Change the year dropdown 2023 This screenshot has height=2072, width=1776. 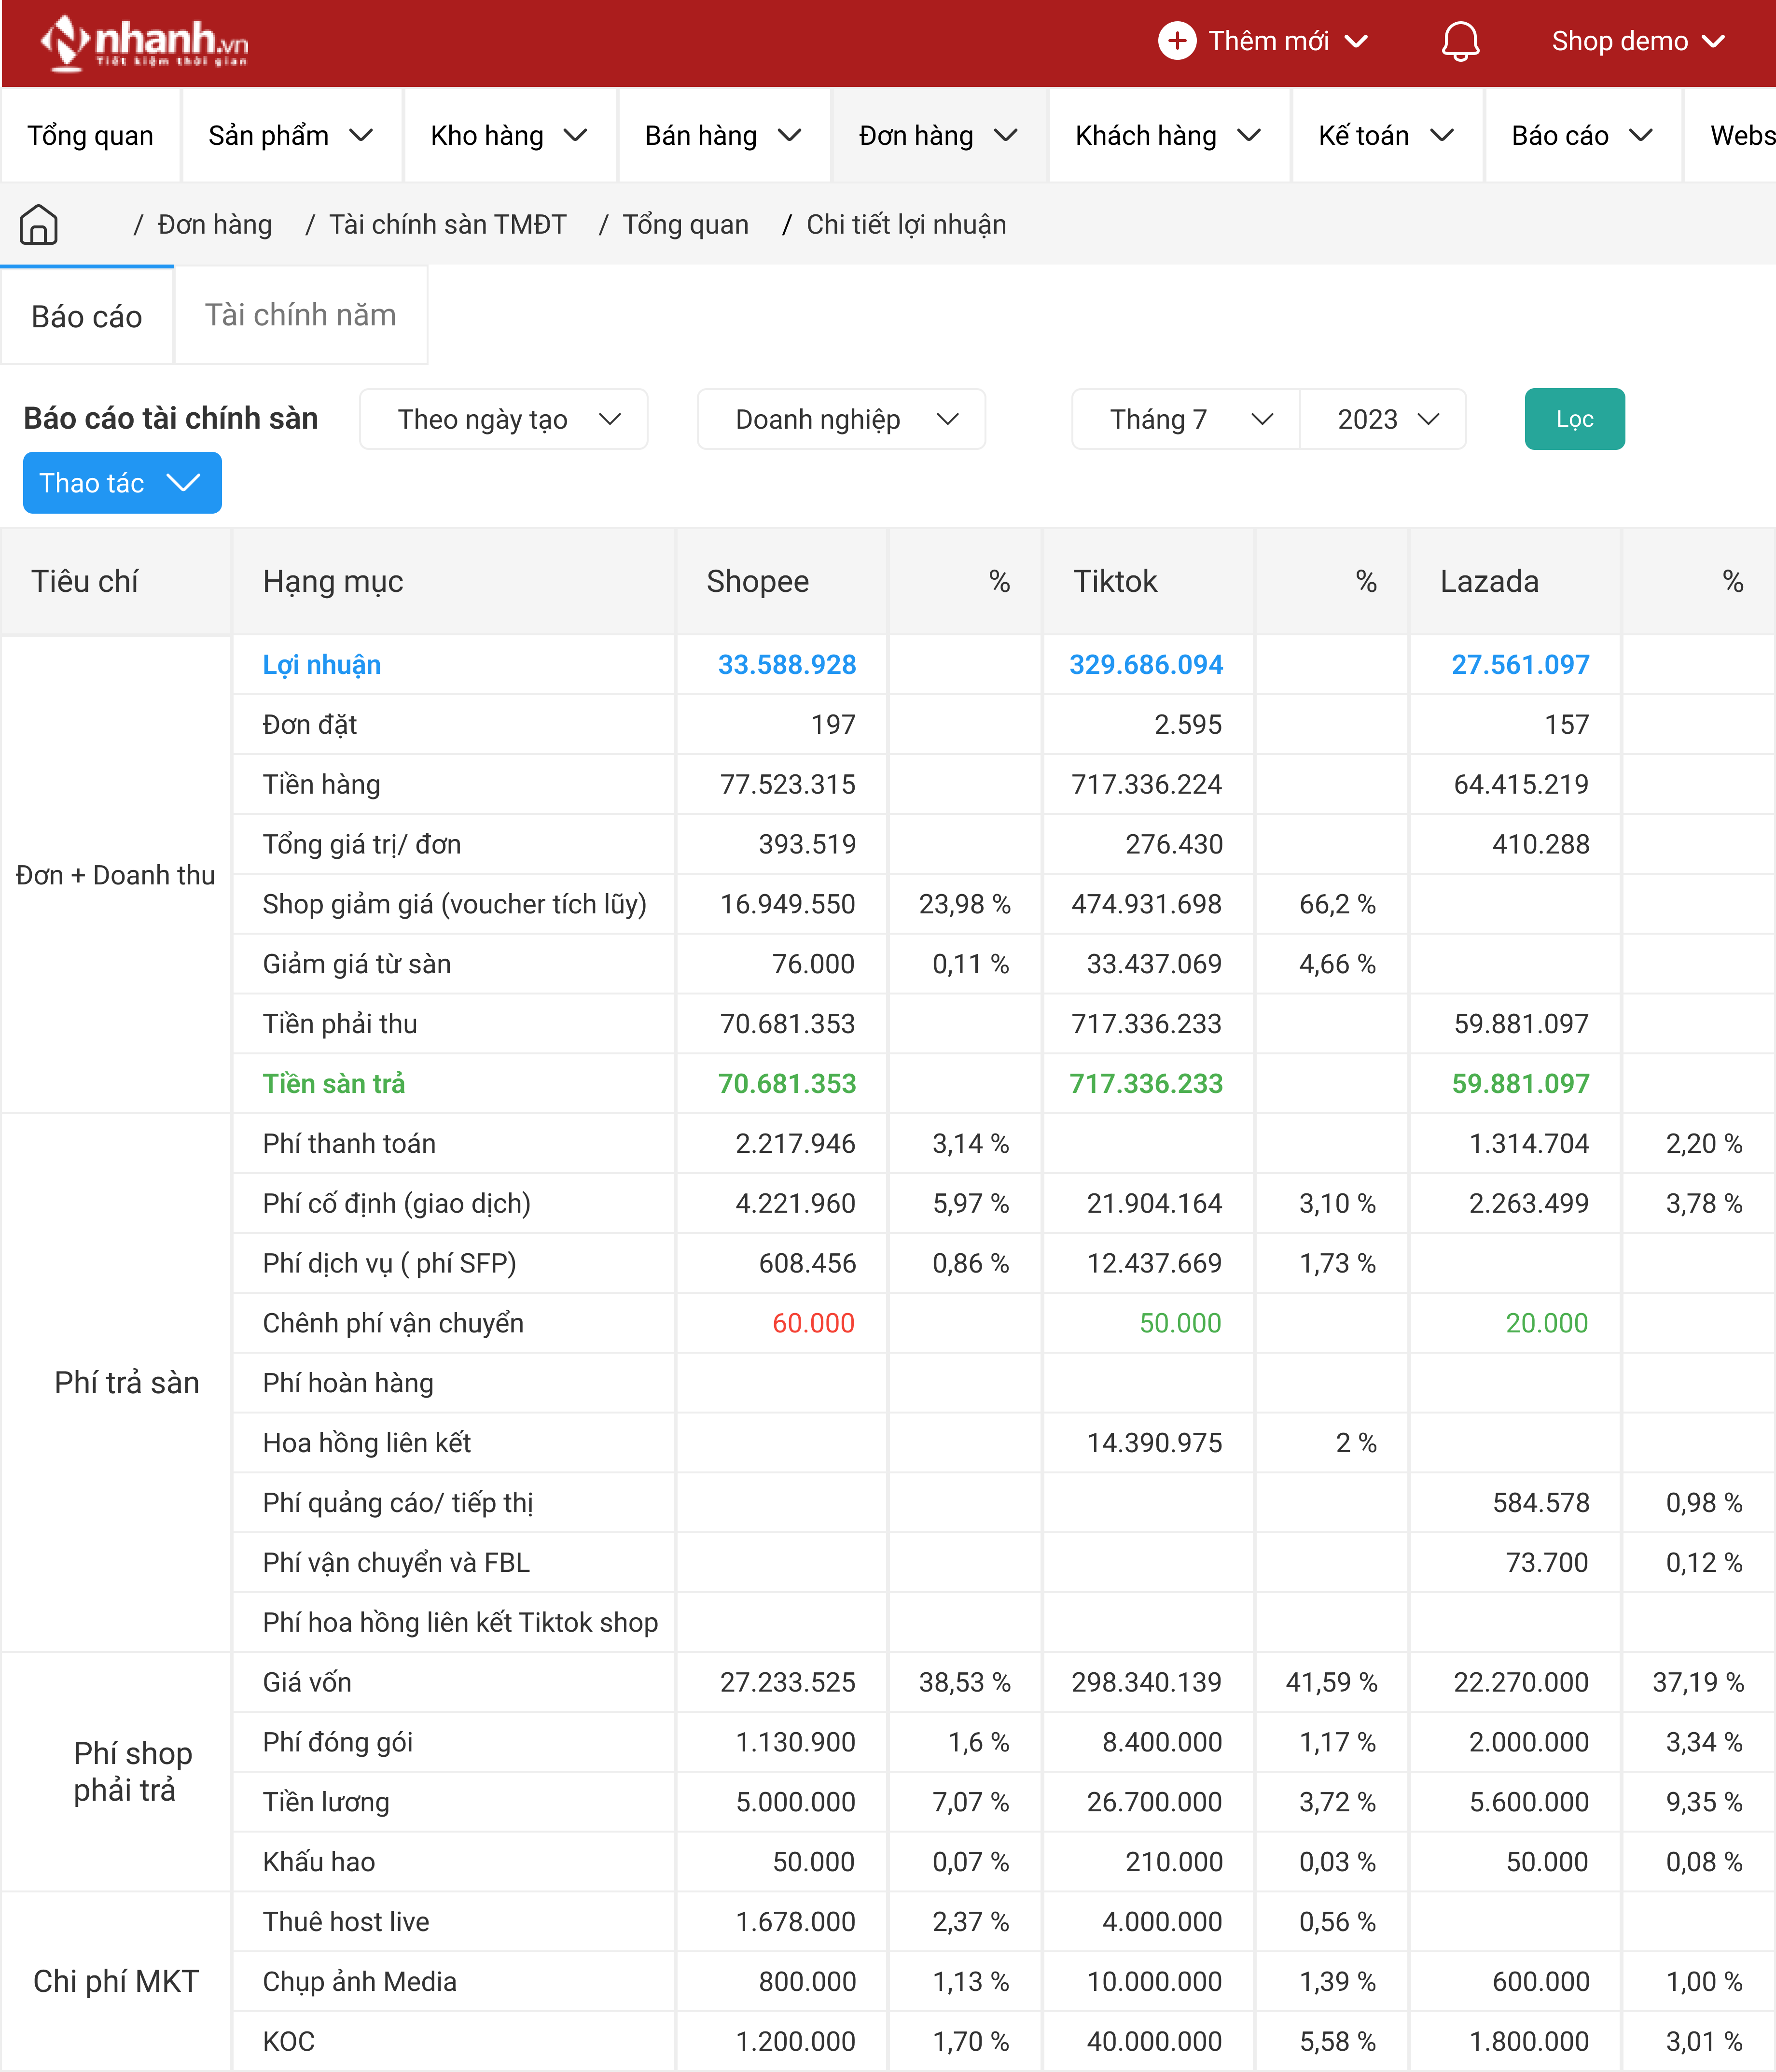1383,419
